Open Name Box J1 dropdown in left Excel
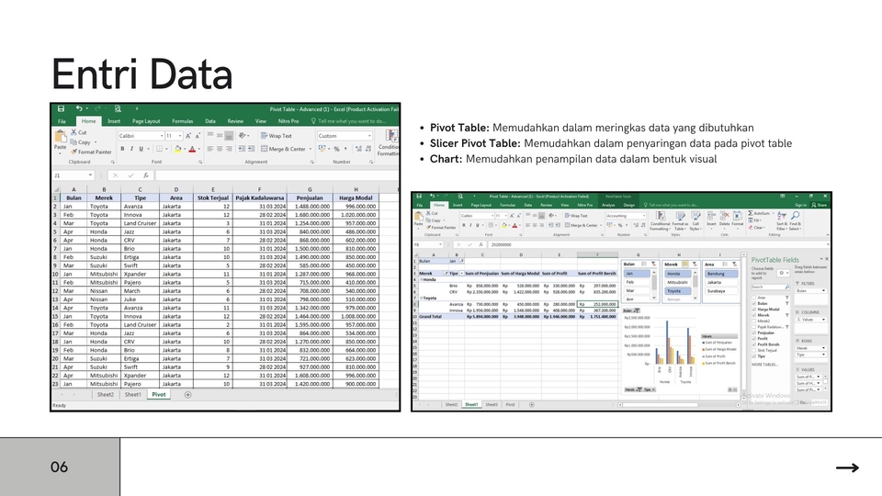The height and width of the screenshot is (496, 882). point(90,175)
